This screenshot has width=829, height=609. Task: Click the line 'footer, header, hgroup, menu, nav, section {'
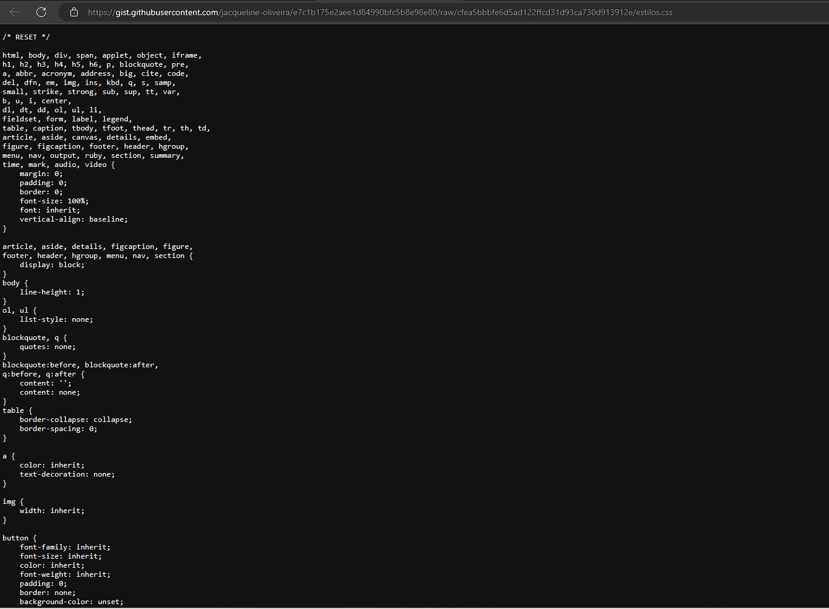98,256
